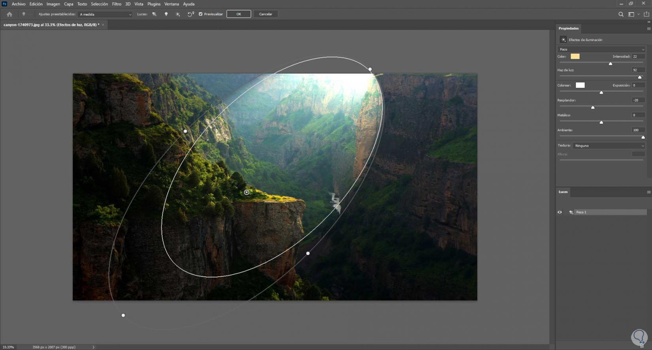Delete the selected light with trash icon
652x350 pixels.
click(642, 346)
